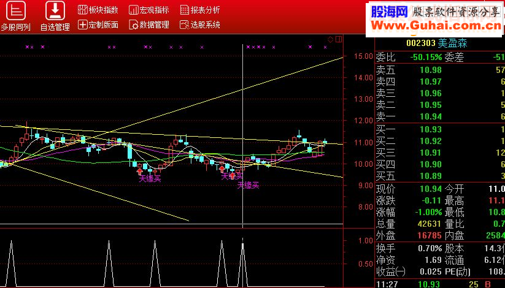The image size is (505, 288).
Task: Click the PE(动) label
Action: click(457, 272)
